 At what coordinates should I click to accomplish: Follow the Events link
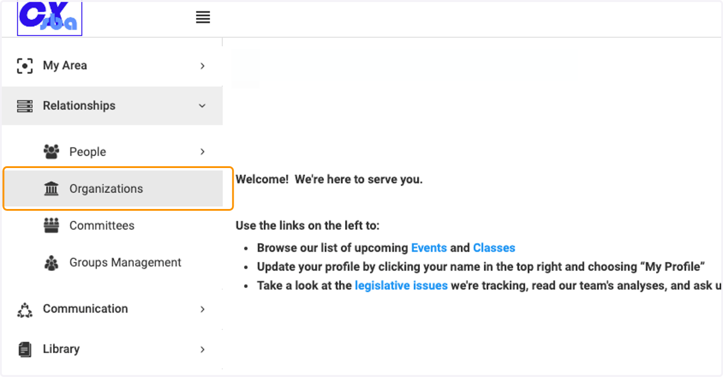click(x=429, y=248)
